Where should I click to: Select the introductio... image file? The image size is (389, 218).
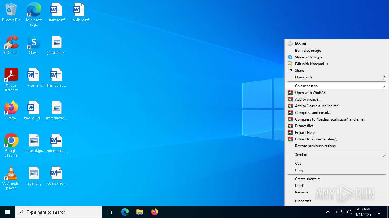pos(57,111)
